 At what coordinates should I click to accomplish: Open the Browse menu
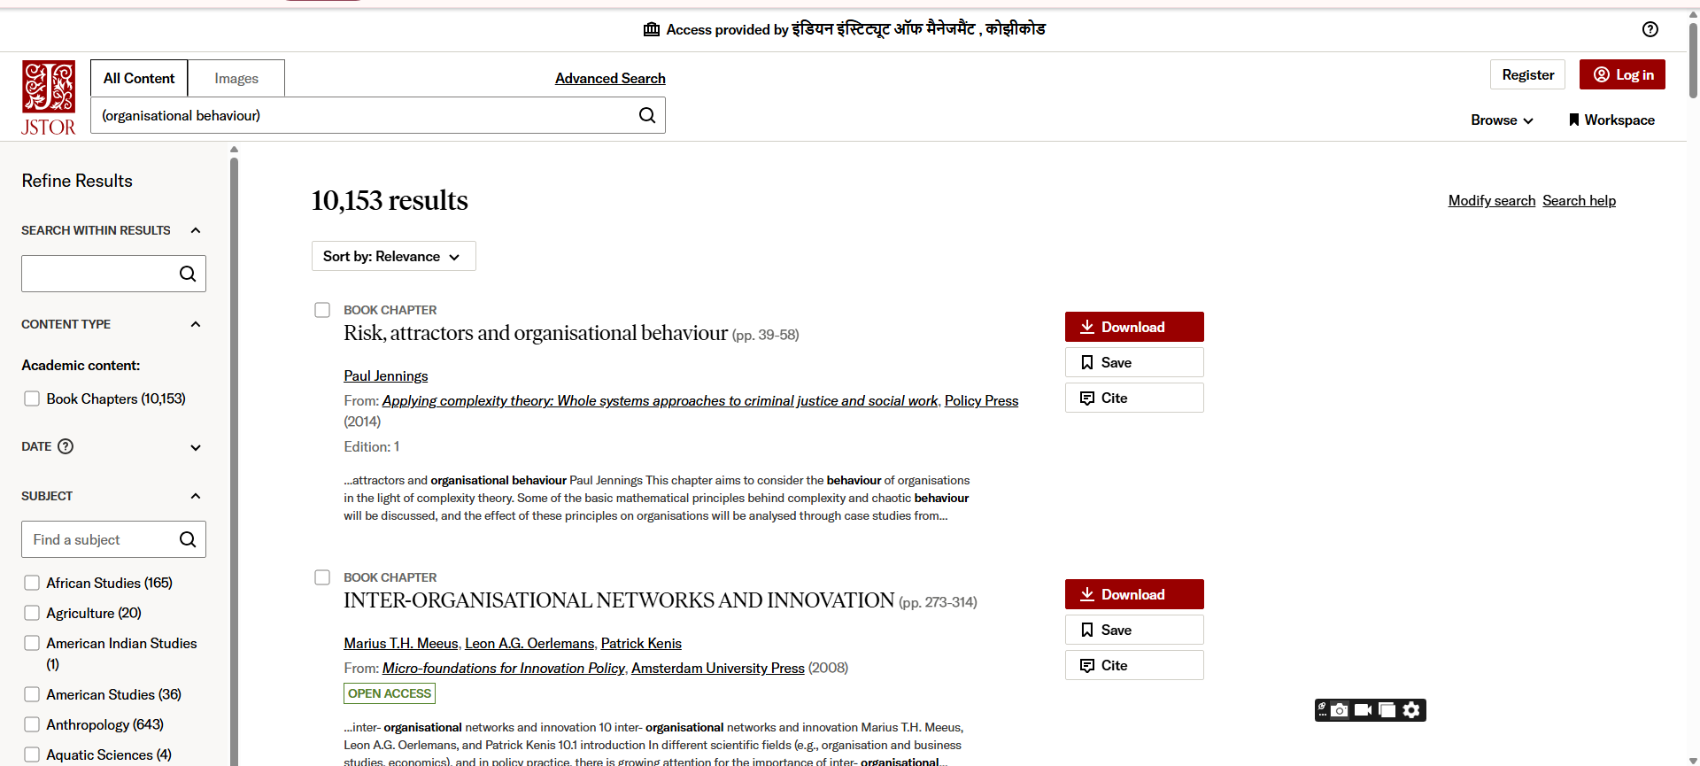pos(1502,120)
